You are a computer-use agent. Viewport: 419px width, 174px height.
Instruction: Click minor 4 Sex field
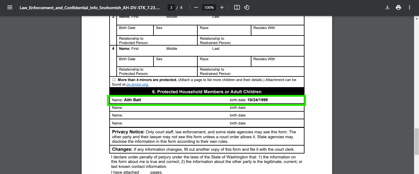tap(175, 61)
